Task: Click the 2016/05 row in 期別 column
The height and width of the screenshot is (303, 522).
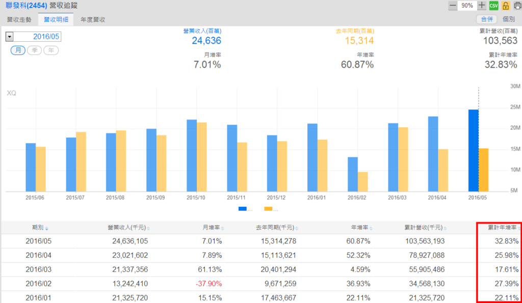Action: pyautogui.click(x=39, y=241)
